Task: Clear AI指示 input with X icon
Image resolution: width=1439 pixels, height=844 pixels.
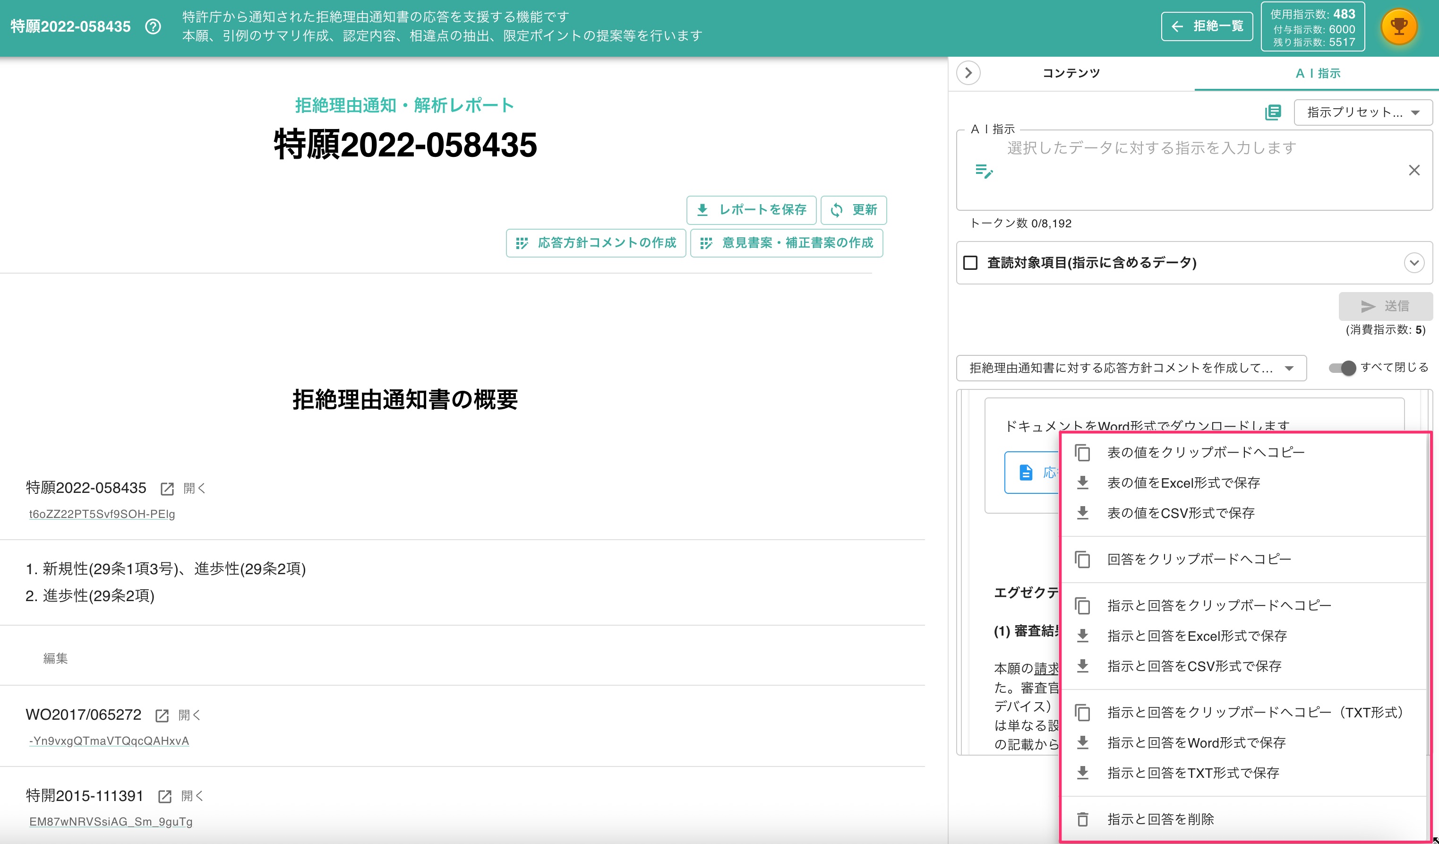Action: [1414, 170]
